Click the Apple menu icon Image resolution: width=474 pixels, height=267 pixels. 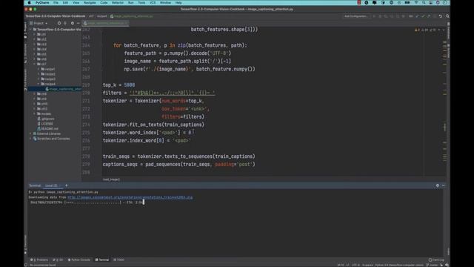[x=30, y=3]
